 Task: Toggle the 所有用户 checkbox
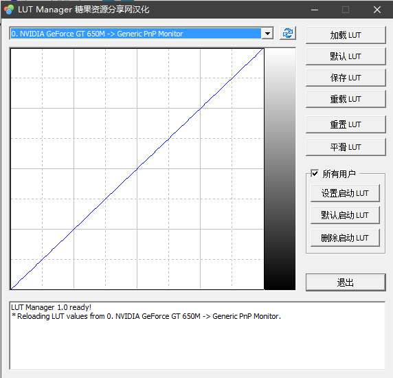click(315, 173)
